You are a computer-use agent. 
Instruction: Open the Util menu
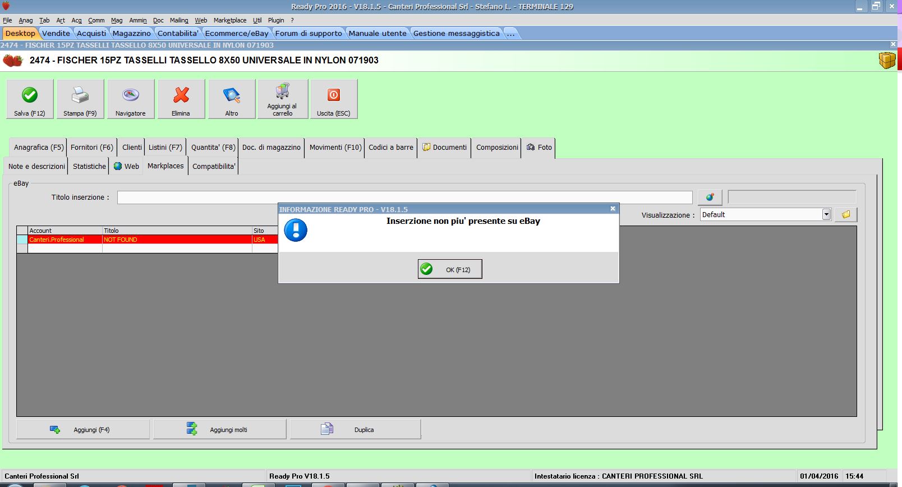click(x=257, y=20)
